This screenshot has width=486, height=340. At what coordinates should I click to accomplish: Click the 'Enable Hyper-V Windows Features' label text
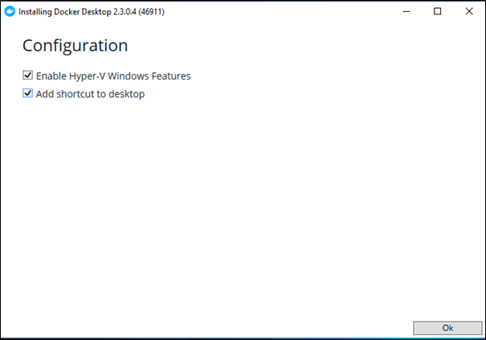coord(113,76)
